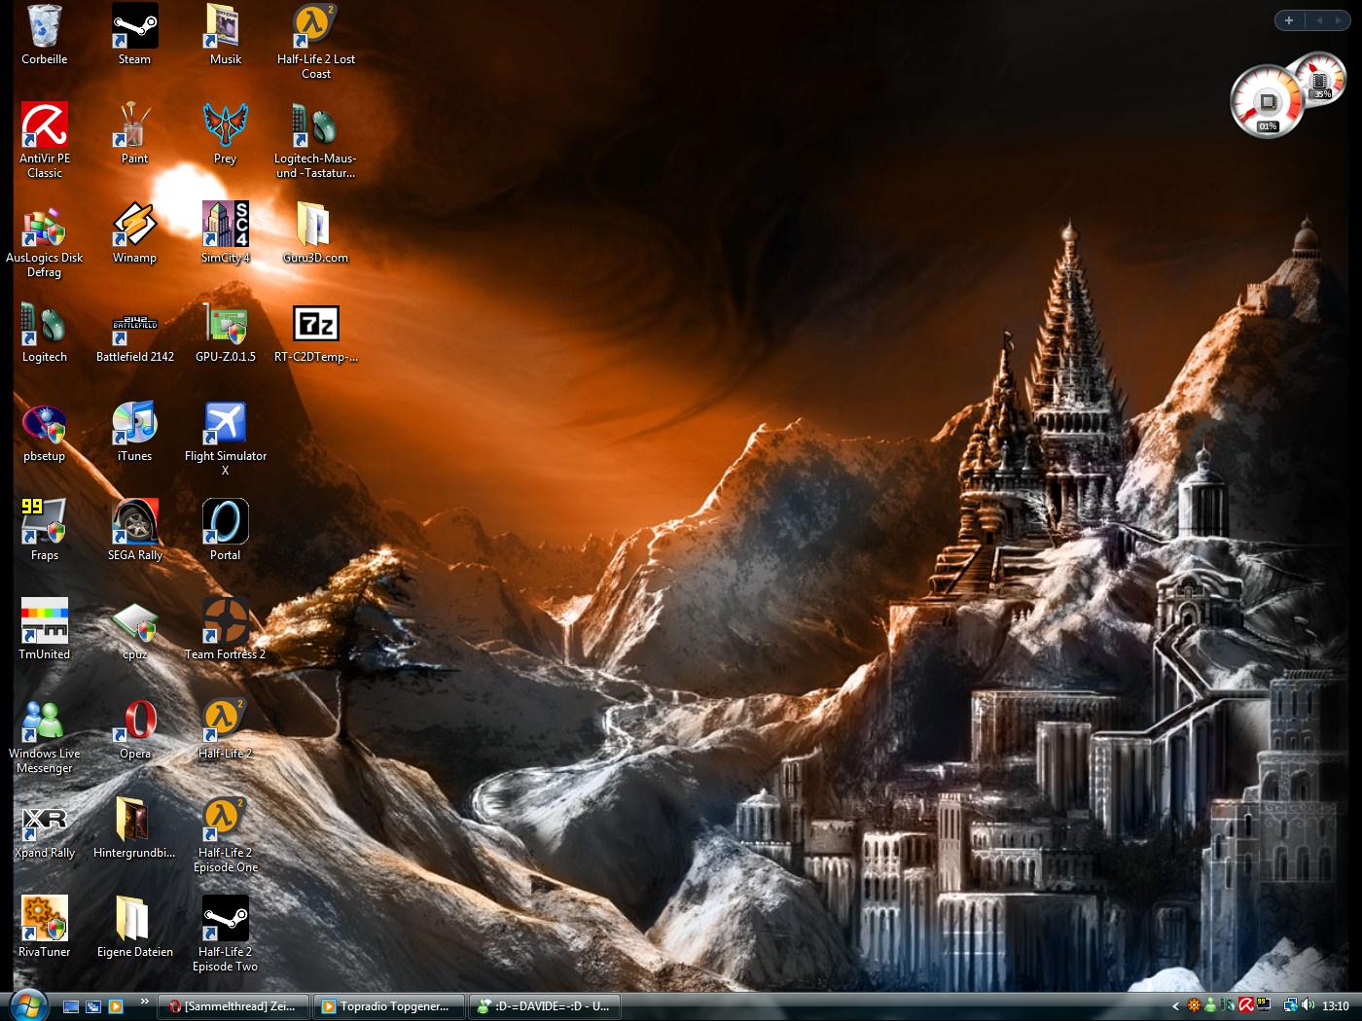This screenshot has height=1021, width=1362.
Task: Launch the Paint shortcut
Action: (134, 134)
